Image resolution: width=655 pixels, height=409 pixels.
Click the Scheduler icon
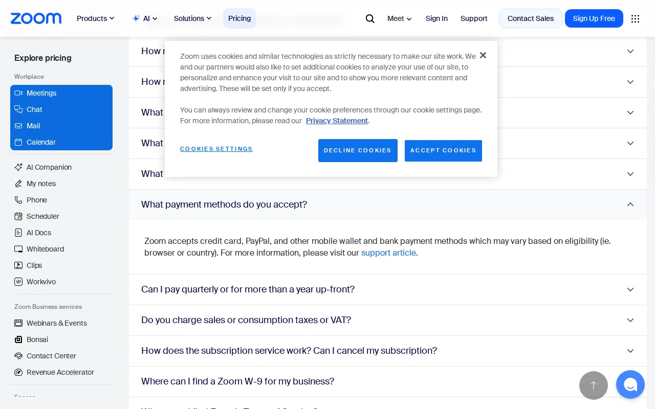[x=18, y=216]
